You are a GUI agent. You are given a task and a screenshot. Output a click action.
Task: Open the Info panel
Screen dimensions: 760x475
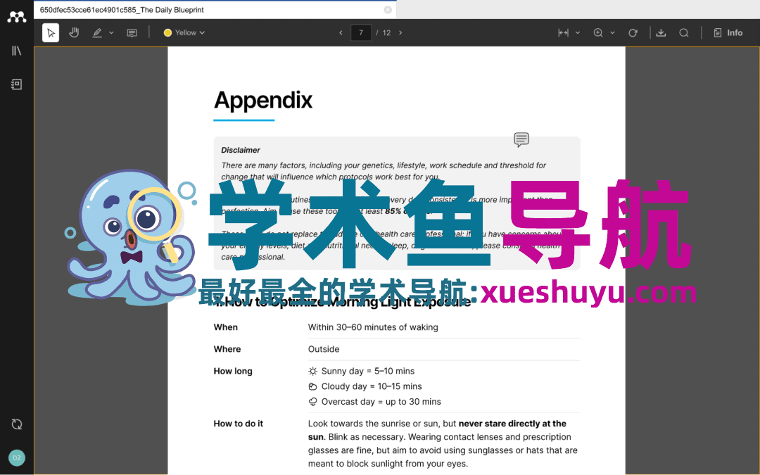coord(728,33)
